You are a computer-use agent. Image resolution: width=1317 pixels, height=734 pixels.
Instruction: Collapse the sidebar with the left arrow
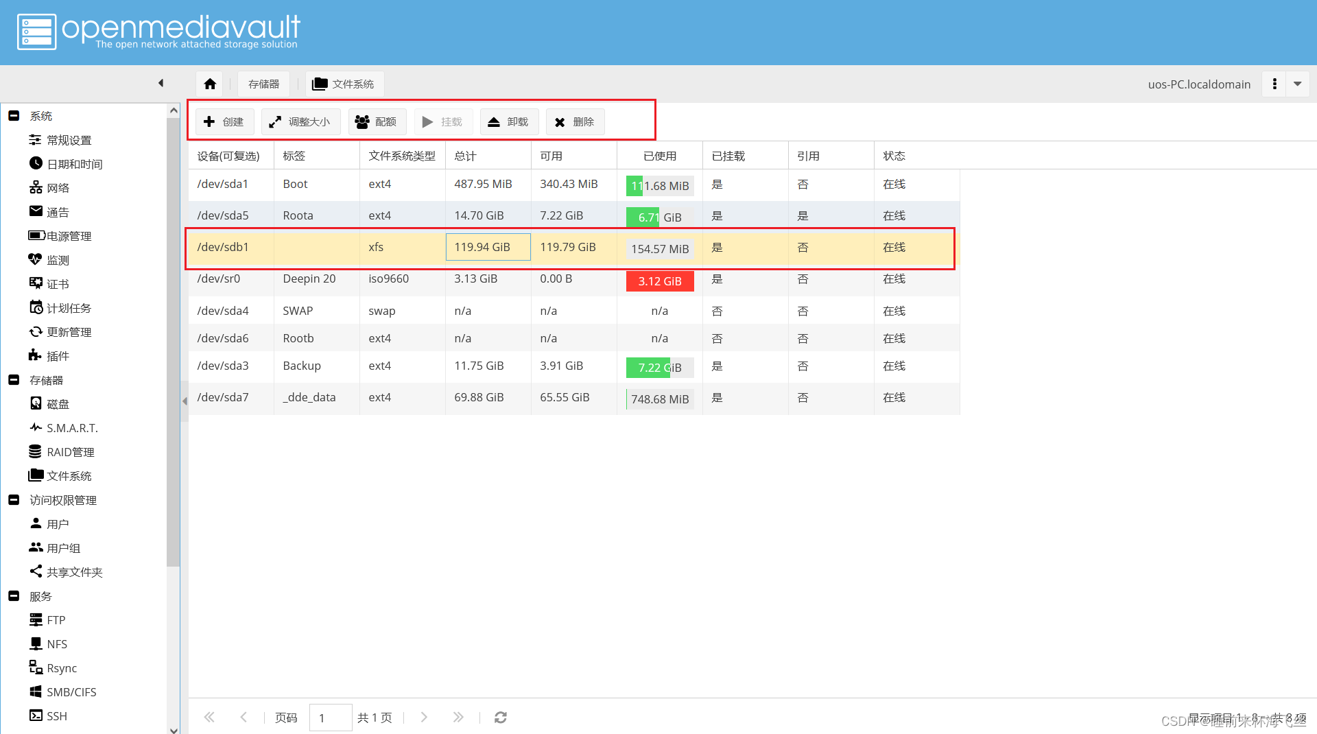pyautogui.click(x=161, y=83)
